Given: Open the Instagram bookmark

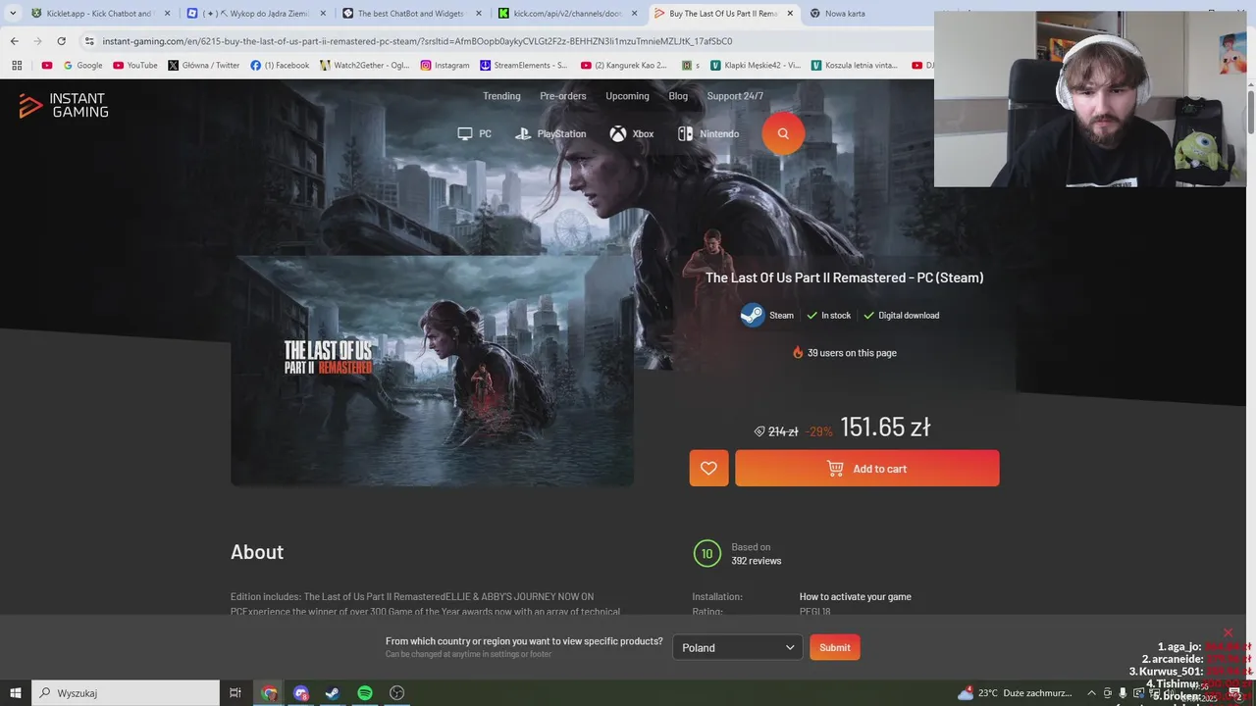Looking at the screenshot, I should [x=445, y=66].
